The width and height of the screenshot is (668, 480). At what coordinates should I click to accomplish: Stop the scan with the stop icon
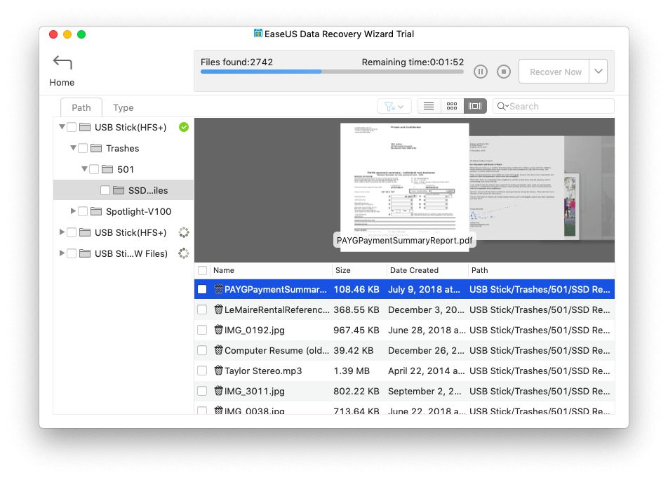504,72
